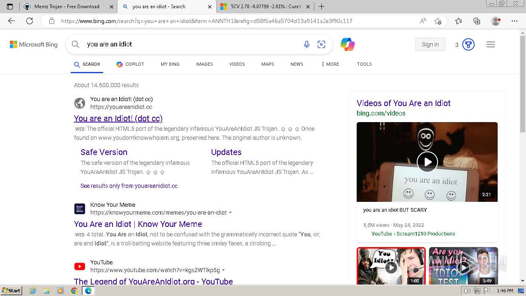This screenshot has height=296, width=526.
Task: Open Chrome from the taskbar
Action: click(74, 291)
